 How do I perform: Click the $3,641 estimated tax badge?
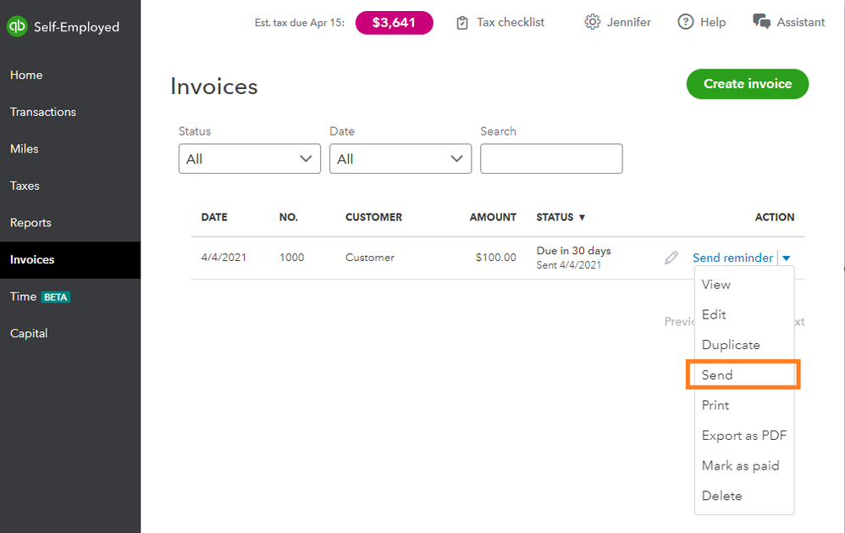pos(394,23)
